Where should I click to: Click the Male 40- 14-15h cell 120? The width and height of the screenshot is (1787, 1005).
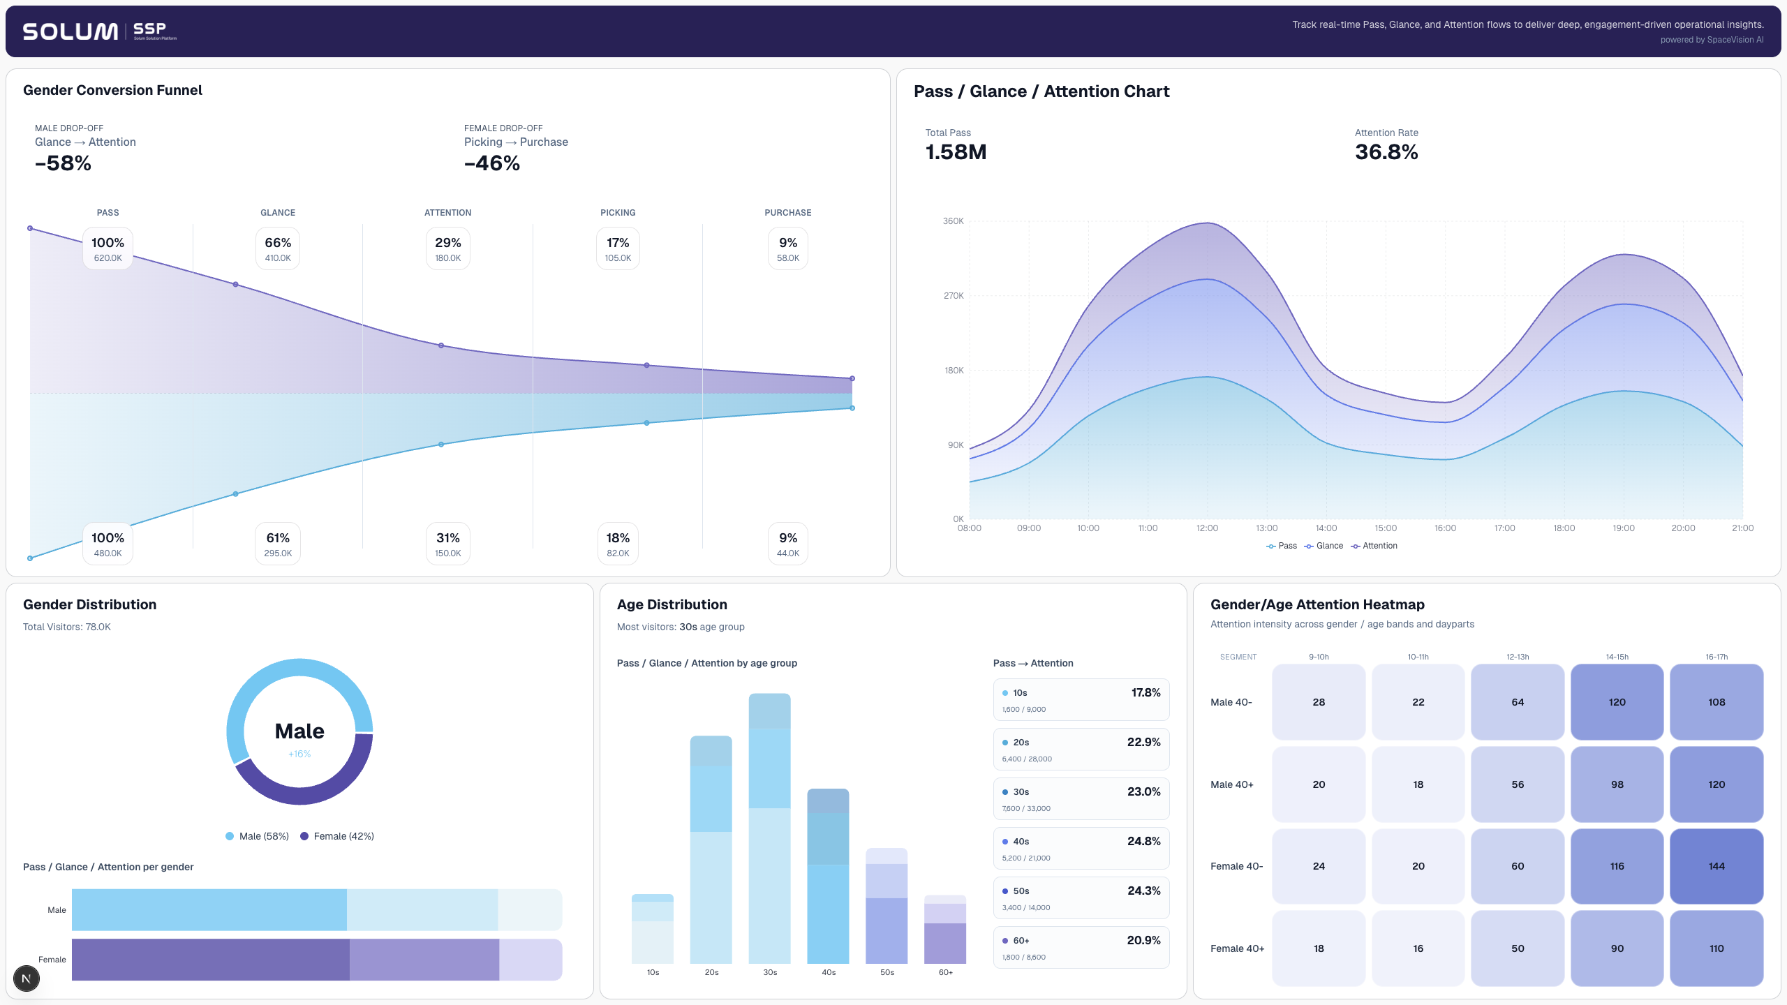[x=1617, y=702]
